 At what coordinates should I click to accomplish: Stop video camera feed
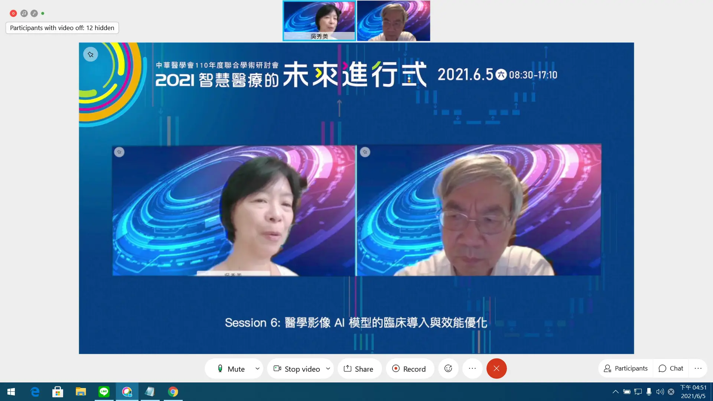297,369
